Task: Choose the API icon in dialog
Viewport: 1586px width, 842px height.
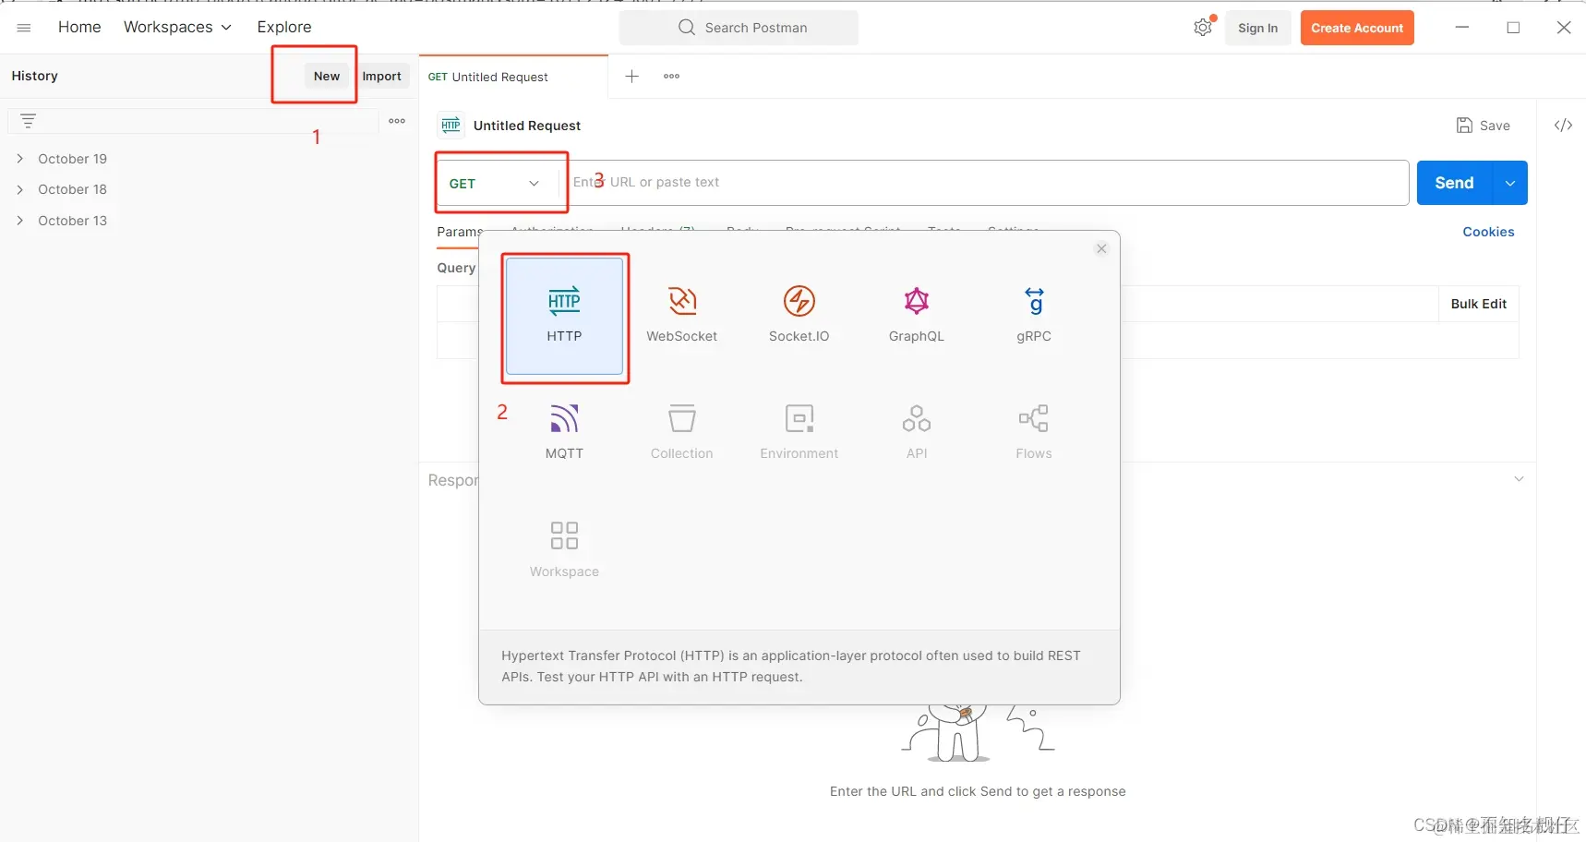Action: [x=917, y=418]
